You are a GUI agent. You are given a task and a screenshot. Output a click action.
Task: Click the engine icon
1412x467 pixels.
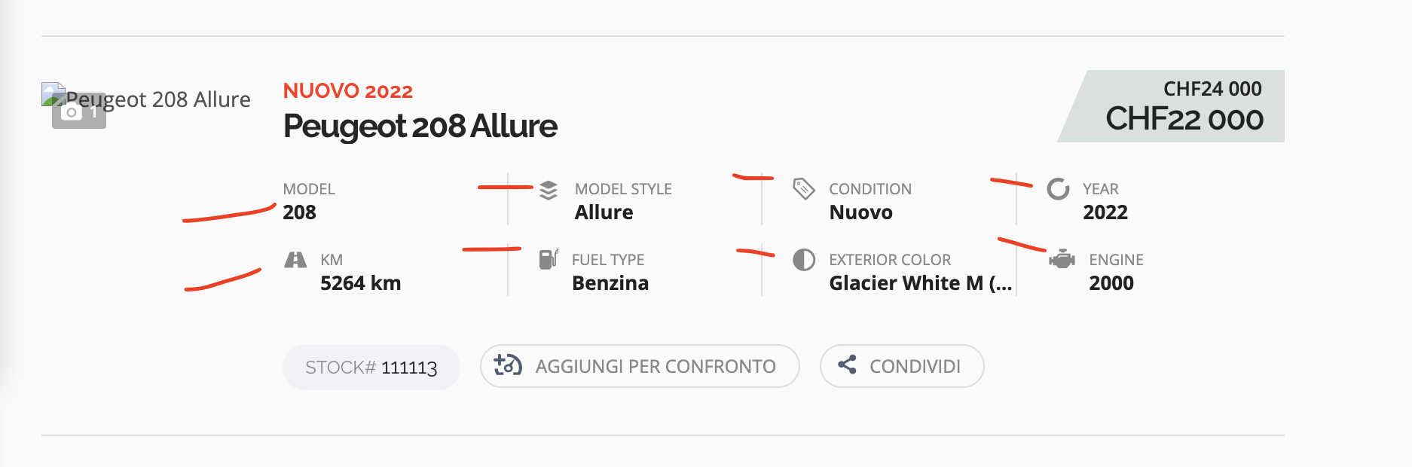[1062, 260]
